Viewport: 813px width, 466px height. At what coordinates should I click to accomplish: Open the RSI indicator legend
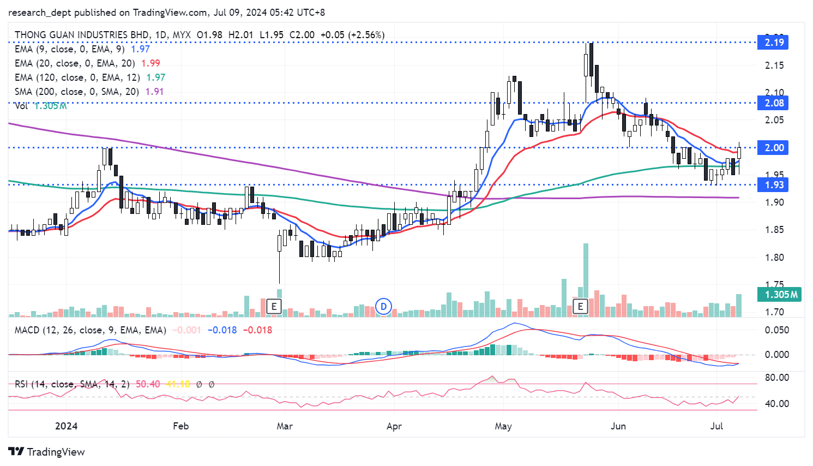[x=71, y=384]
